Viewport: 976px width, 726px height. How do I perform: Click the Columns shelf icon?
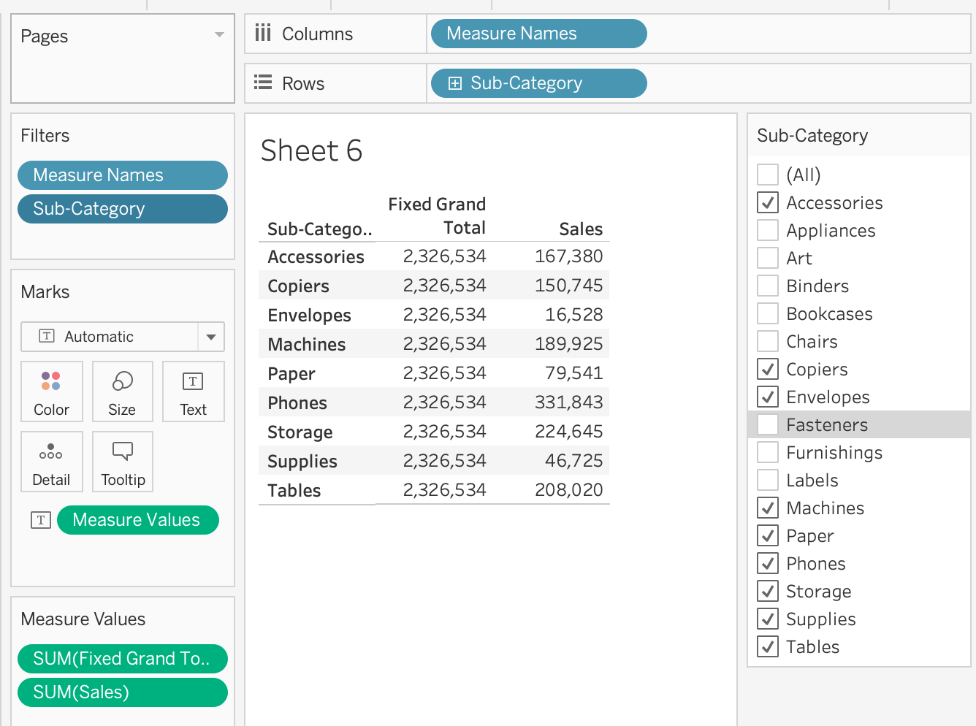click(x=263, y=33)
